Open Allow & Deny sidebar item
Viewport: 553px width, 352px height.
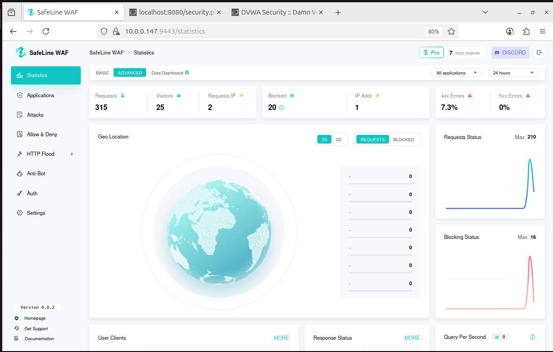pyautogui.click(x=46, y=134)
